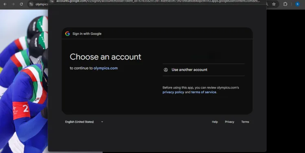Open the privacy policy link
Viewport: 305px width, 153px height.
173,92
